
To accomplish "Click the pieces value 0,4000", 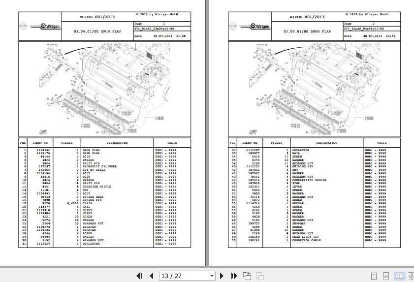I will click(x=73, y=204).
